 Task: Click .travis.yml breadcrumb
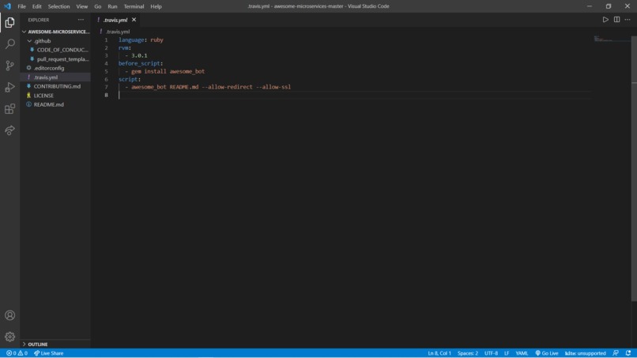pyautogui.click(x=118, y=32)
